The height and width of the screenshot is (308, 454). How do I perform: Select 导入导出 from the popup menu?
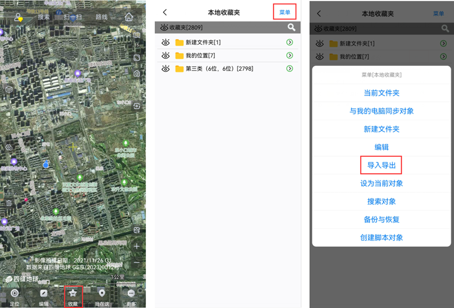381,165
